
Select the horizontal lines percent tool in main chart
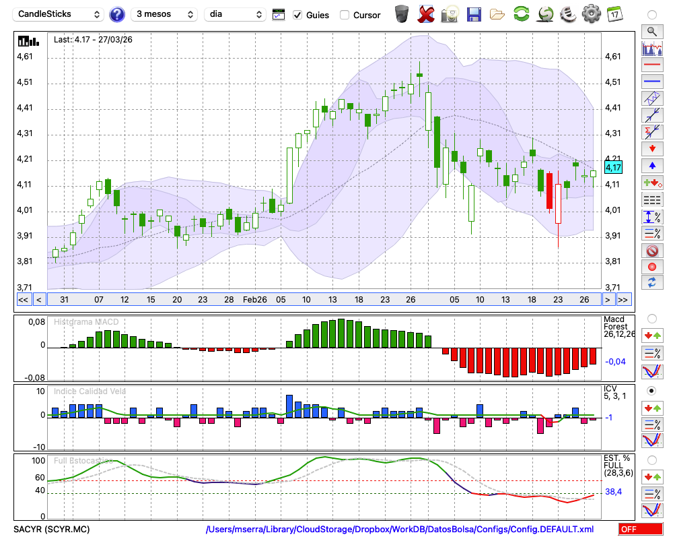click(652, 233)
